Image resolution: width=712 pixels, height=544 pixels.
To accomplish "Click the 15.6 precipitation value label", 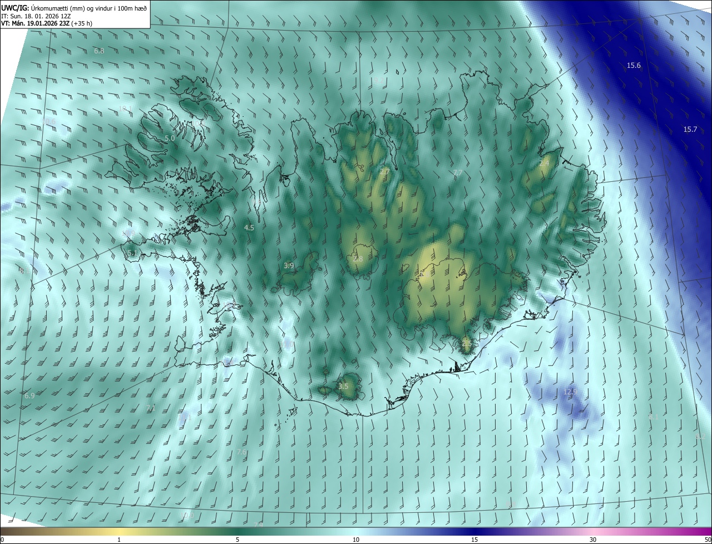I will (x=634, y=66).
